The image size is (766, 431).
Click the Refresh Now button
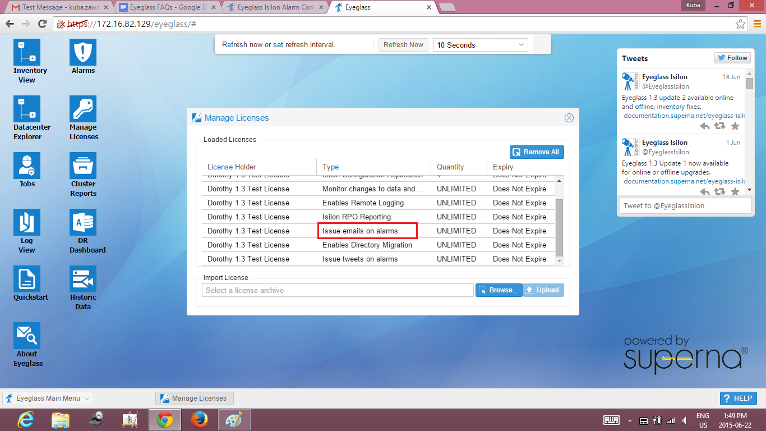coord(403,45)
